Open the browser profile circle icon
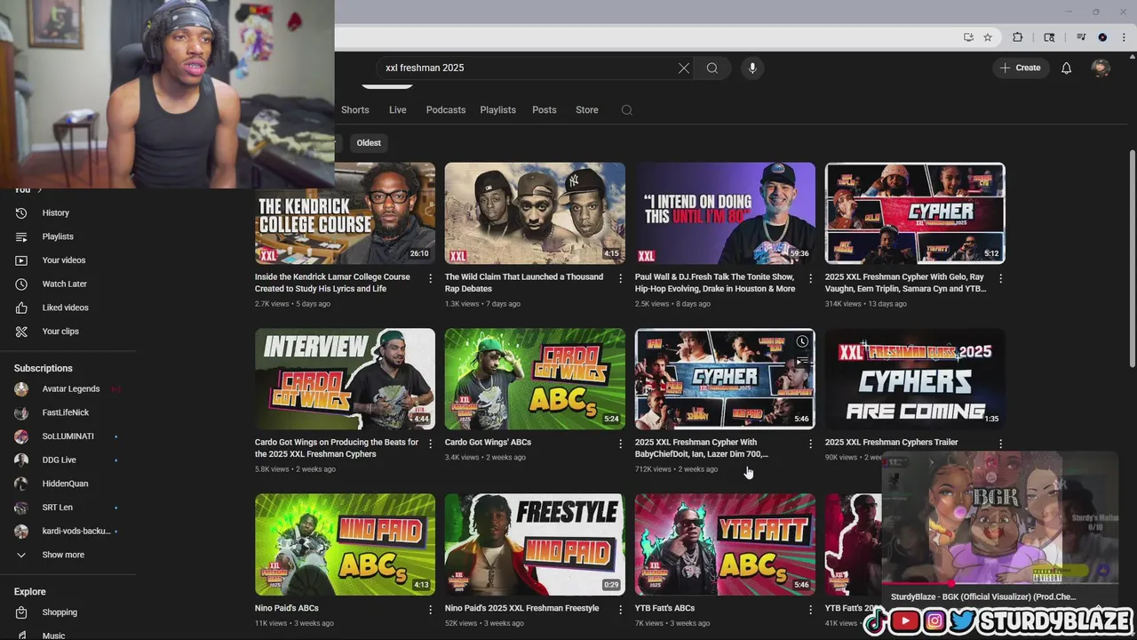Screen dimensions: 1137x640 (x=1102, y=37)
